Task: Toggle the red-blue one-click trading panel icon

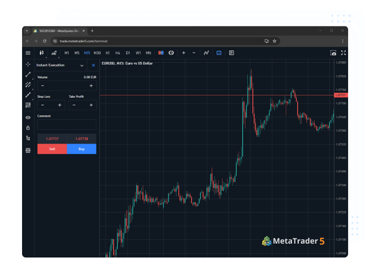Action: click(x=161, y=53)
